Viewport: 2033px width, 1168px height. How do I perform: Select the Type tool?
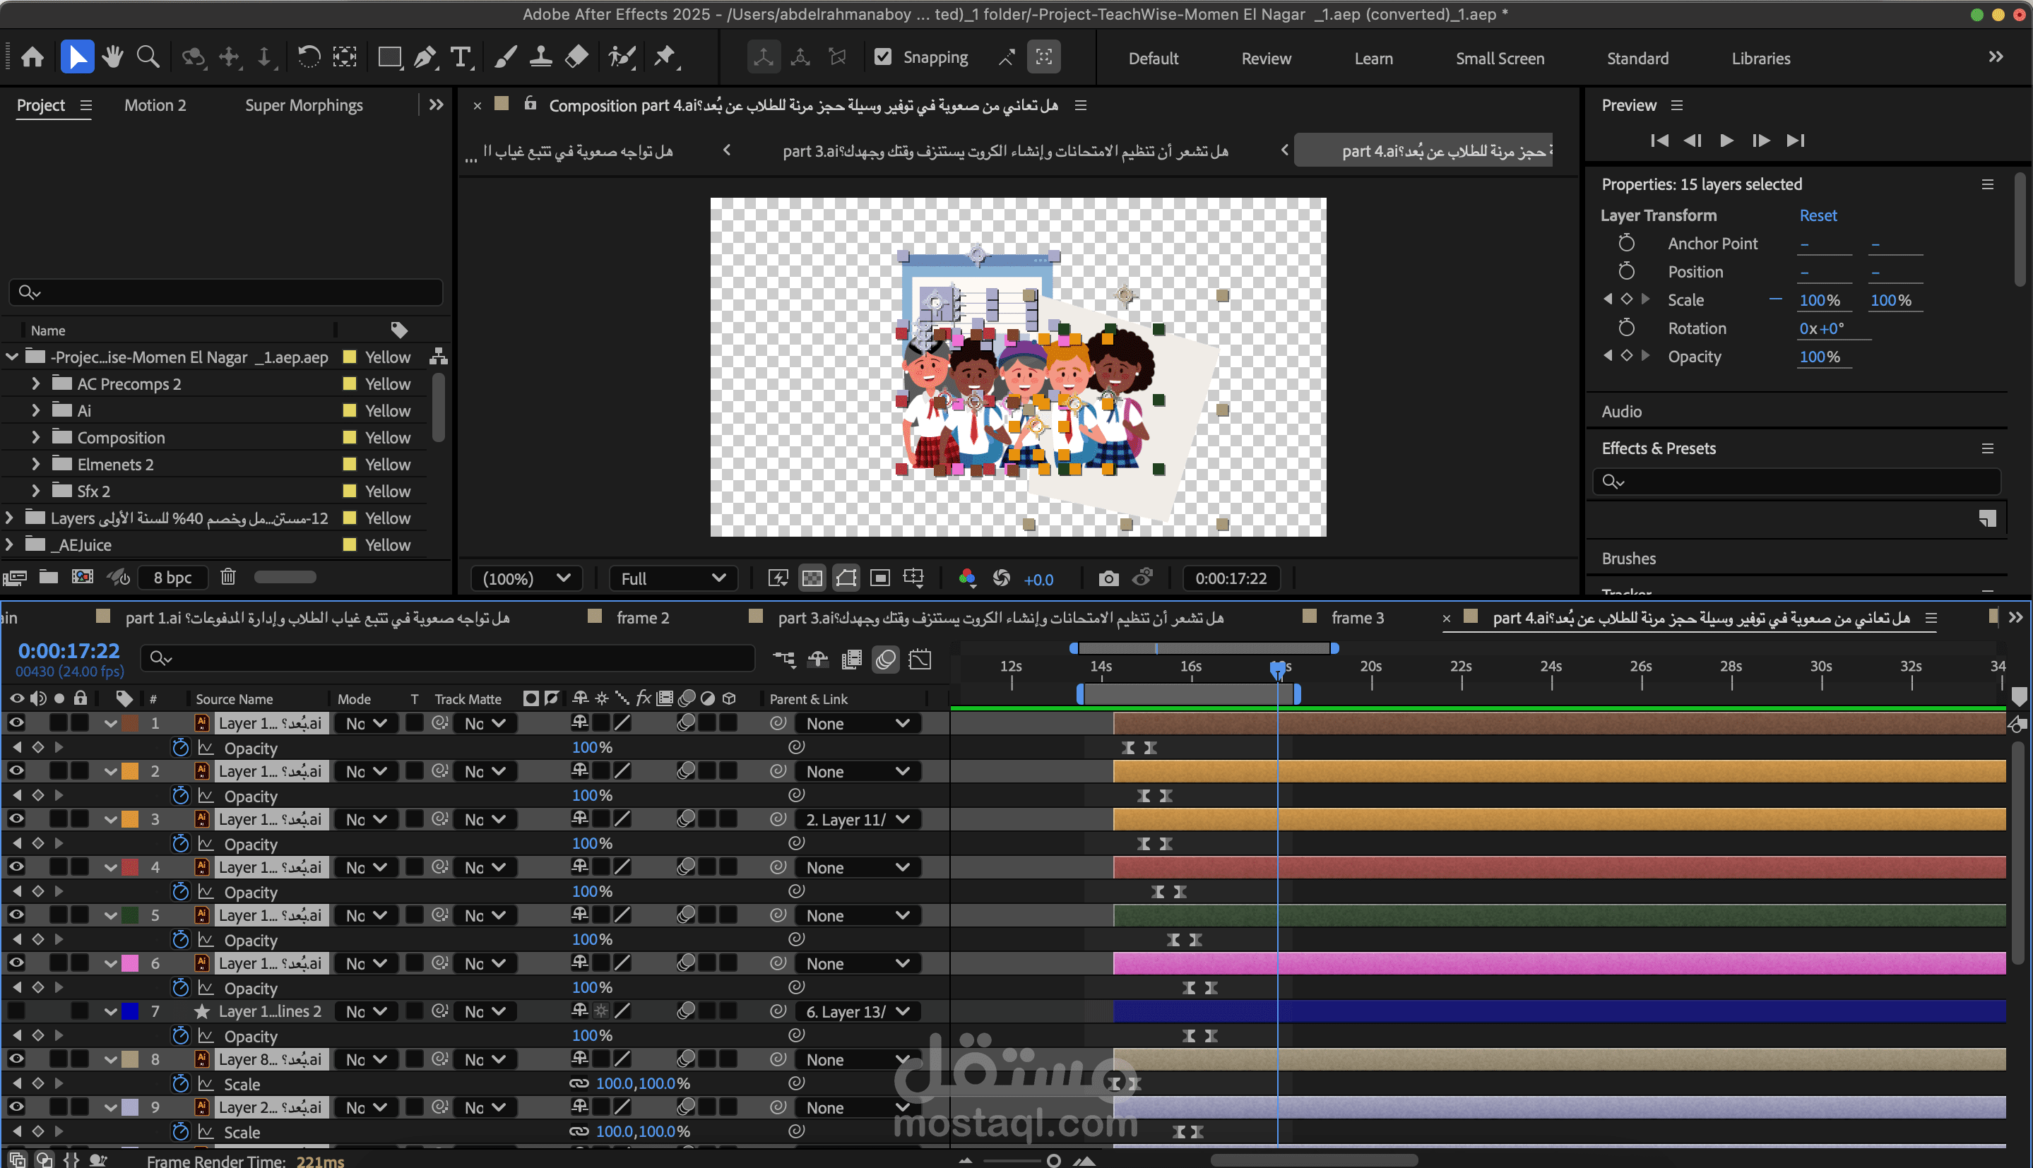click(461, 57)
